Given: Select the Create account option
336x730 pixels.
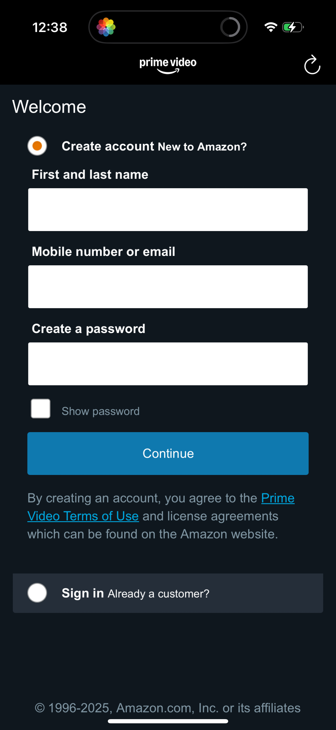Looking at the screenshot, I should coord(37,146).
